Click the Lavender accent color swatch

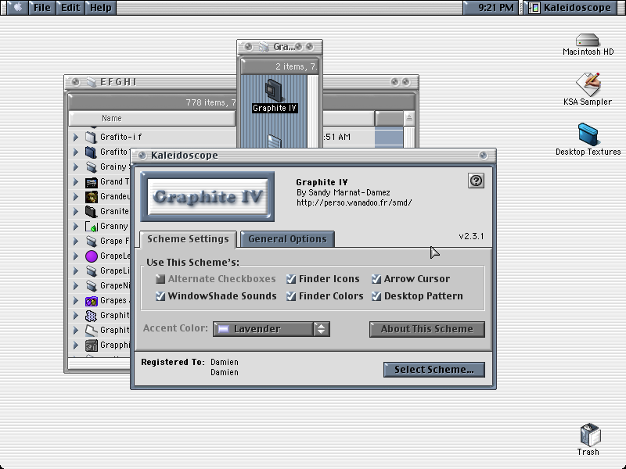click(x=223, y=329)
